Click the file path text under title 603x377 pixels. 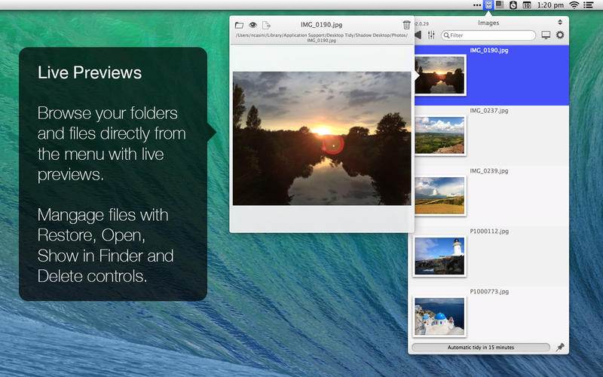tap(322, 37)
